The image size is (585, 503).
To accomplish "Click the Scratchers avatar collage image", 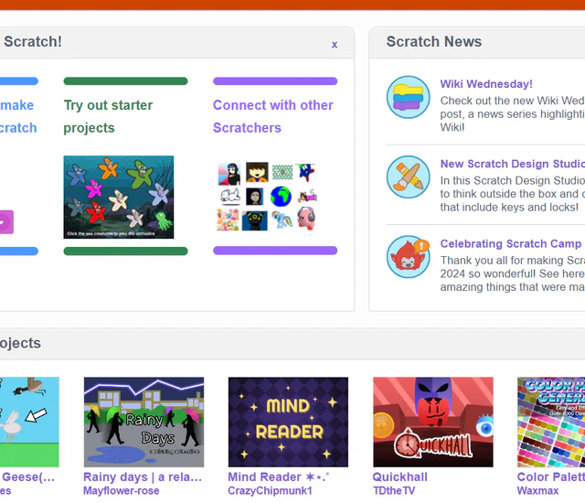I will pos(267,197).
